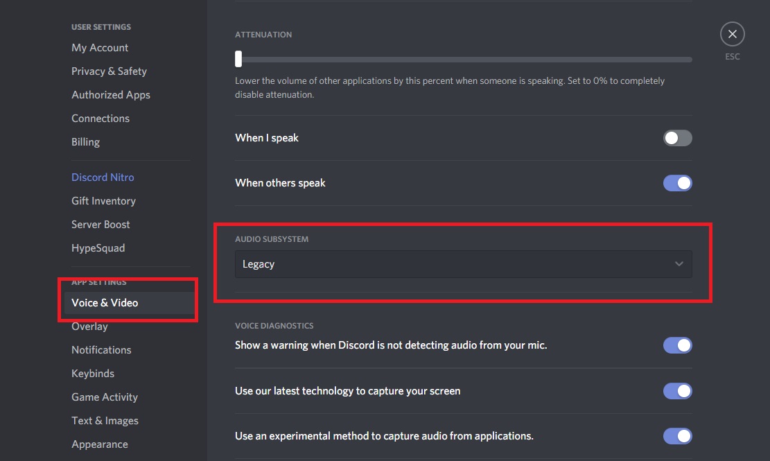
Task: Close settings with the ESC button
Action: 732,33
